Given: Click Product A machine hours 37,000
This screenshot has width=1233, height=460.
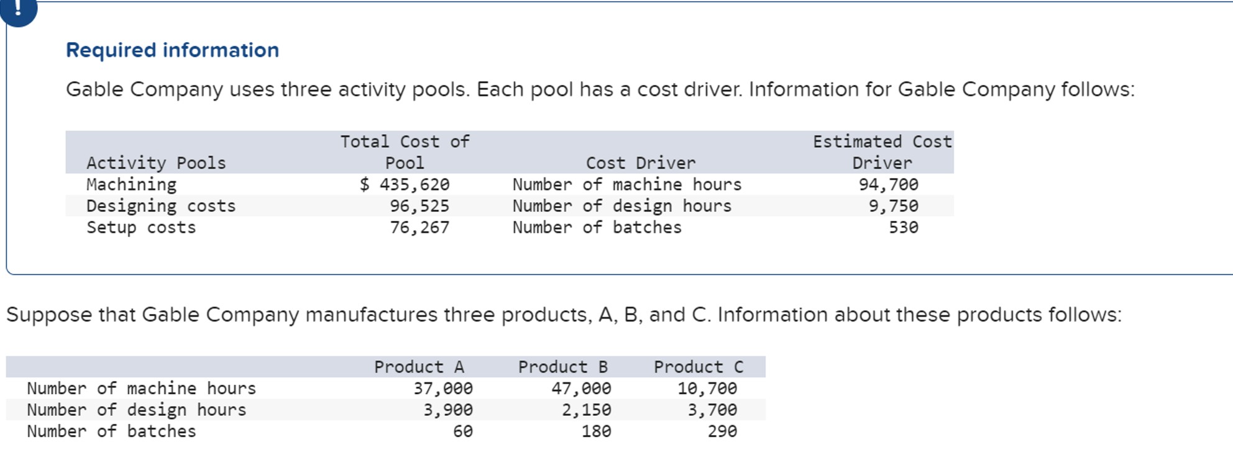Looking at the screenshot, I should tap(443, 388).
